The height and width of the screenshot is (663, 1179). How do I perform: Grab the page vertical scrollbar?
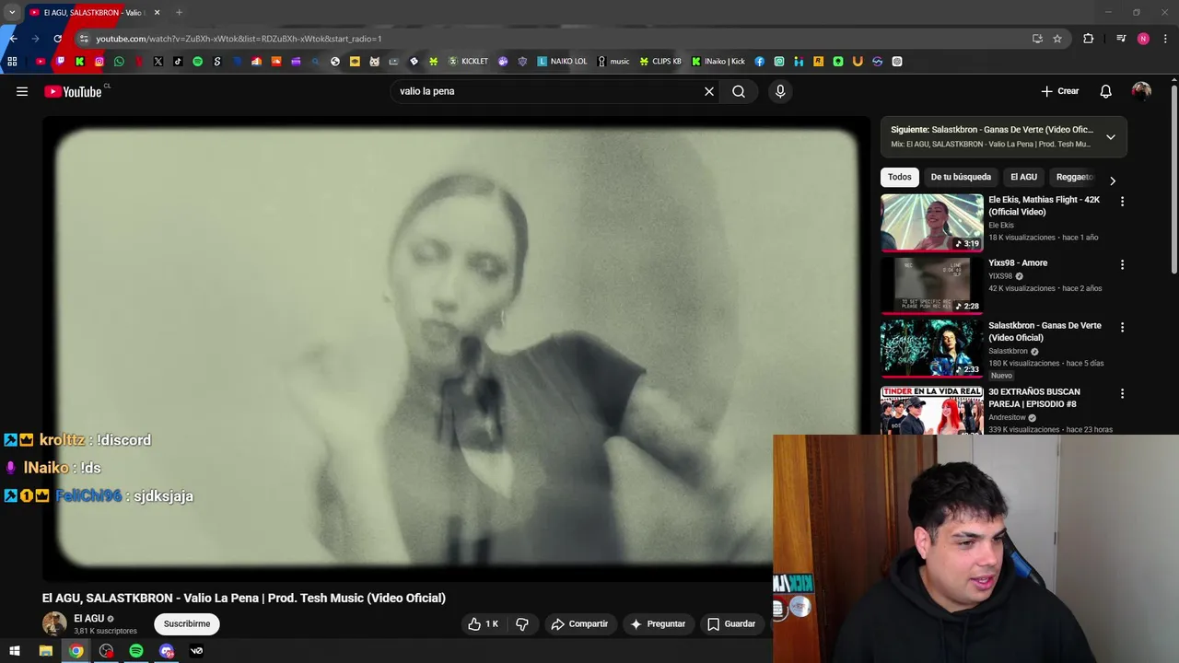[x=1174, y=180]
